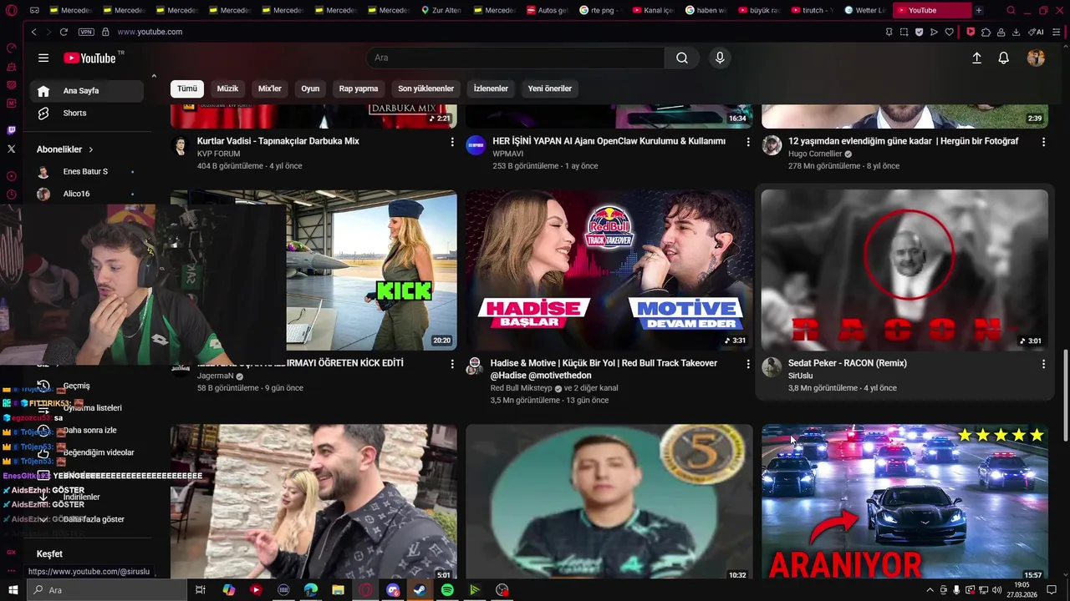Open Opera GX main menu logo

[x=11, y=11]
